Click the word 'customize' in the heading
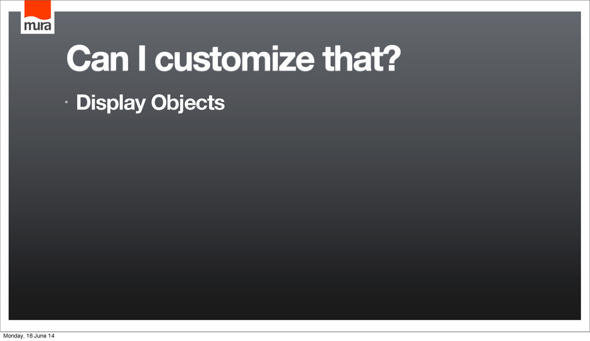590x341 pixels. point(235,59)
